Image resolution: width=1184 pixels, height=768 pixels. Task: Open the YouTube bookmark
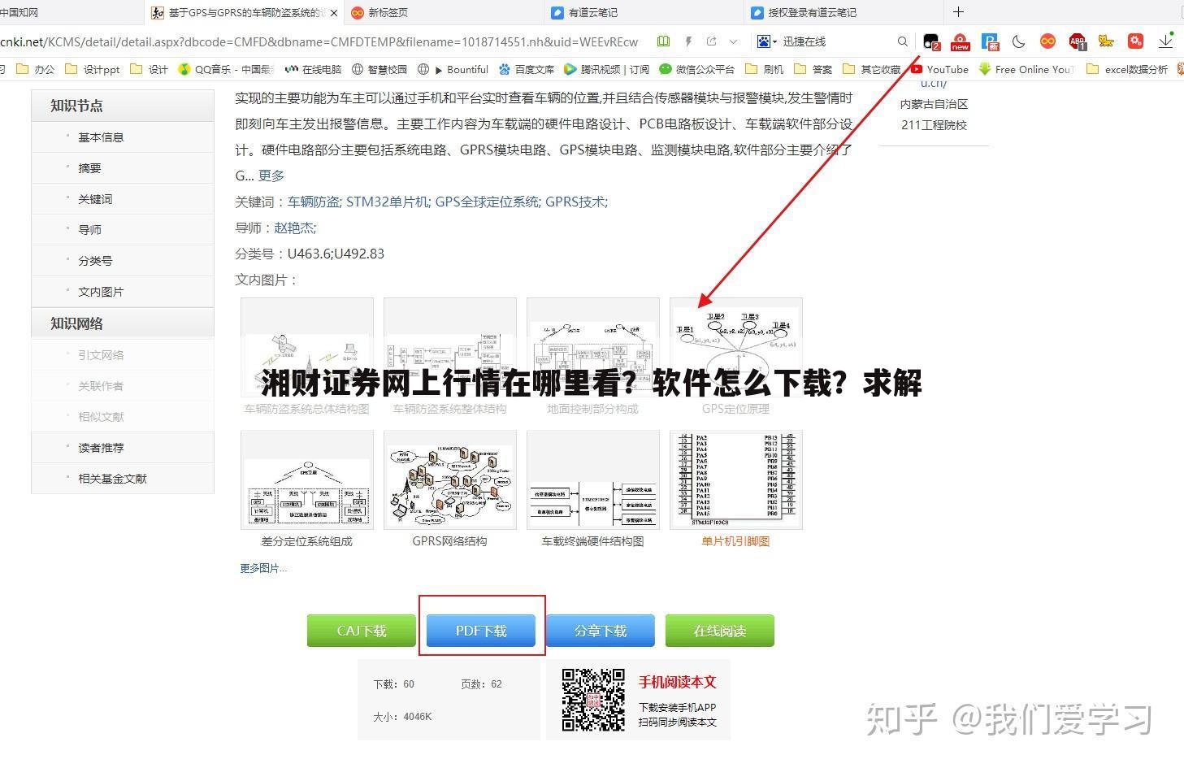[x=939, y=69]
